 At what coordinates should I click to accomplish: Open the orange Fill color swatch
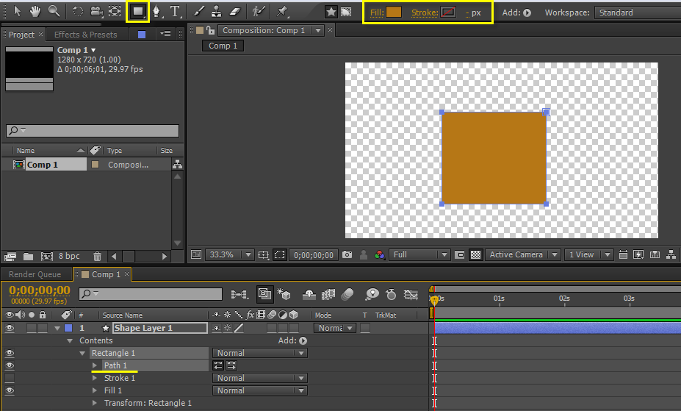click(394, 12)
